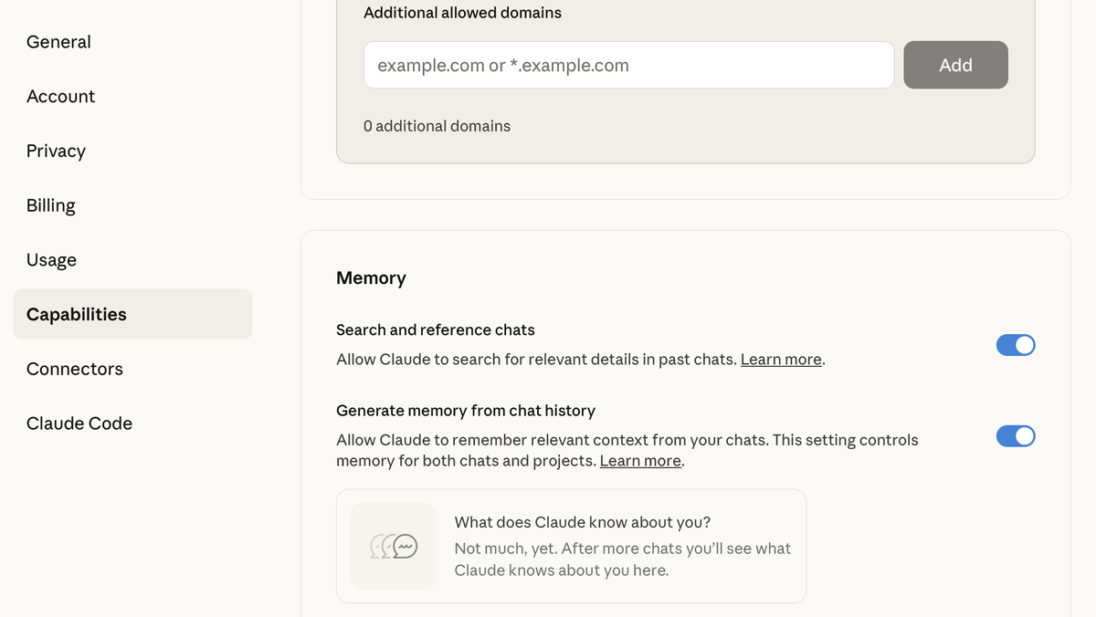Image resolution: width=1096 pixels, height=617 pixels.
Task: Open the Privacy settings section
Action: coord(55,151)
